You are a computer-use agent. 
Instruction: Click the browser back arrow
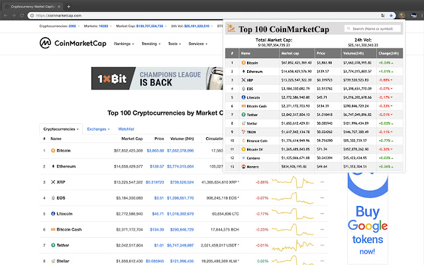click(x=5, y=16)
